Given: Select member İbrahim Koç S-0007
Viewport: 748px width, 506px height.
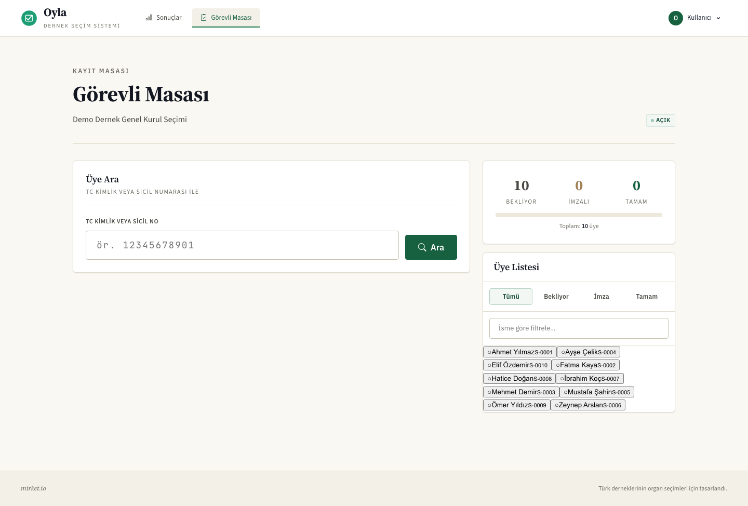Looking at the screenshot, I should pyautogui.click(x=590, y=379).
